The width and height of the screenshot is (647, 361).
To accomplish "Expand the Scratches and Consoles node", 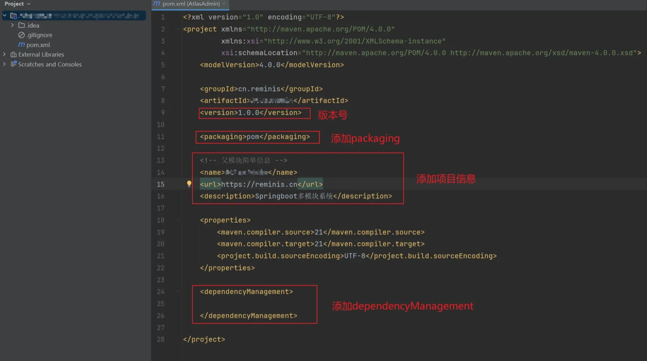I will click(4, 64).
